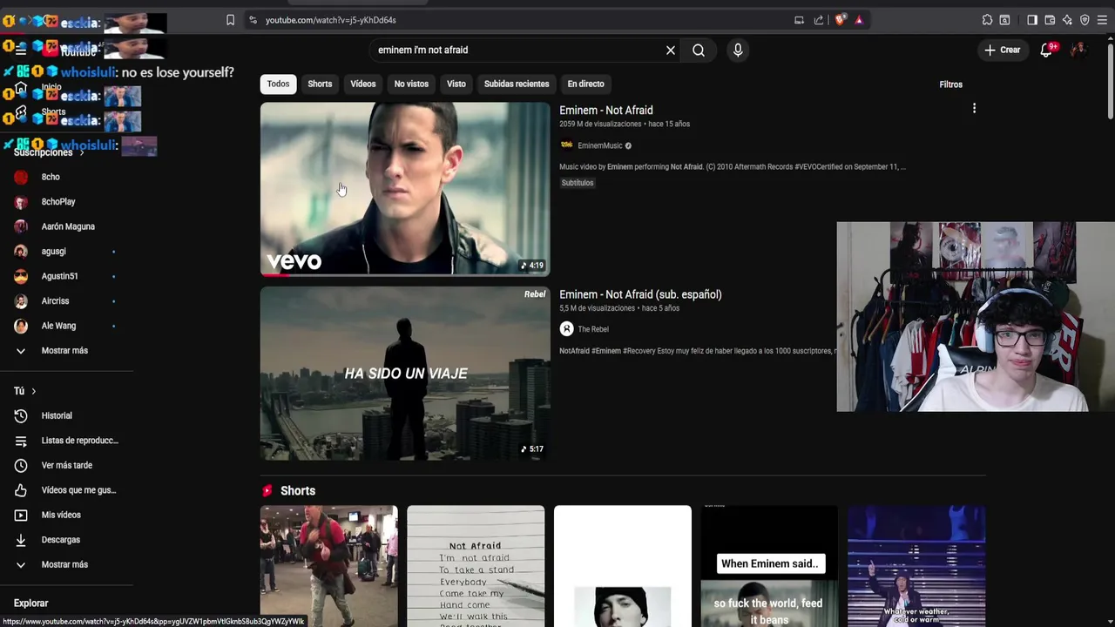1115x627 pixels.
Task: Open the Brave VPN shield icon
Action: coord(1085,20)
